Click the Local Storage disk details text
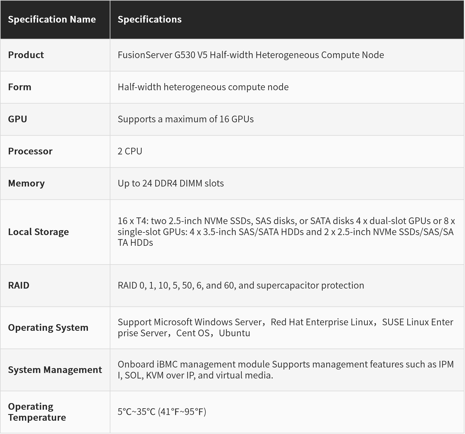 [286, 232]
